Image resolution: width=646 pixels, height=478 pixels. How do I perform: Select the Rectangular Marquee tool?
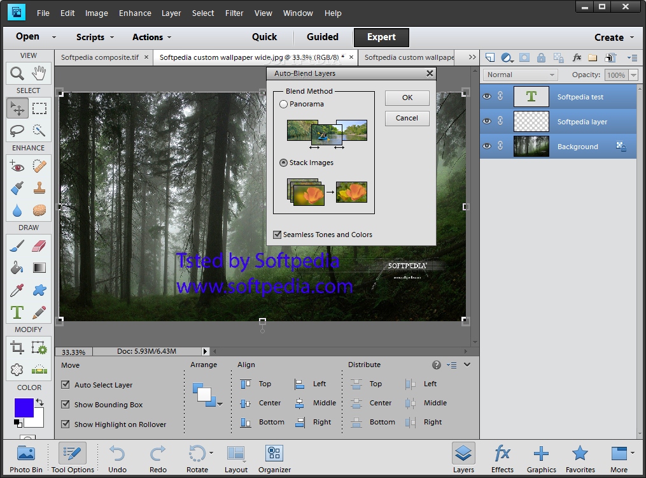point(39,108)
